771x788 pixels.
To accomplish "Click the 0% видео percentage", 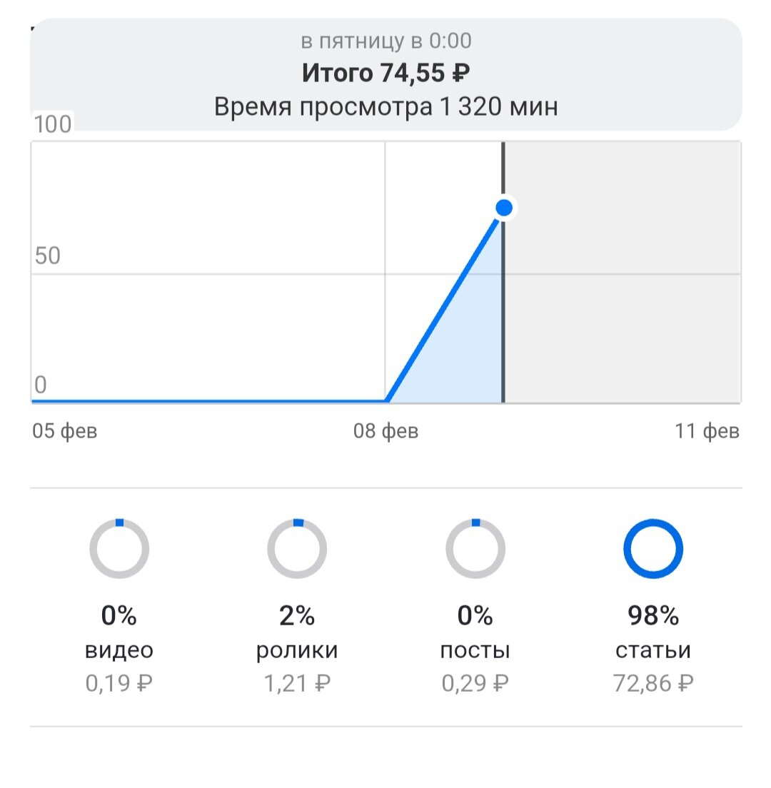I will tap(119, 615).
